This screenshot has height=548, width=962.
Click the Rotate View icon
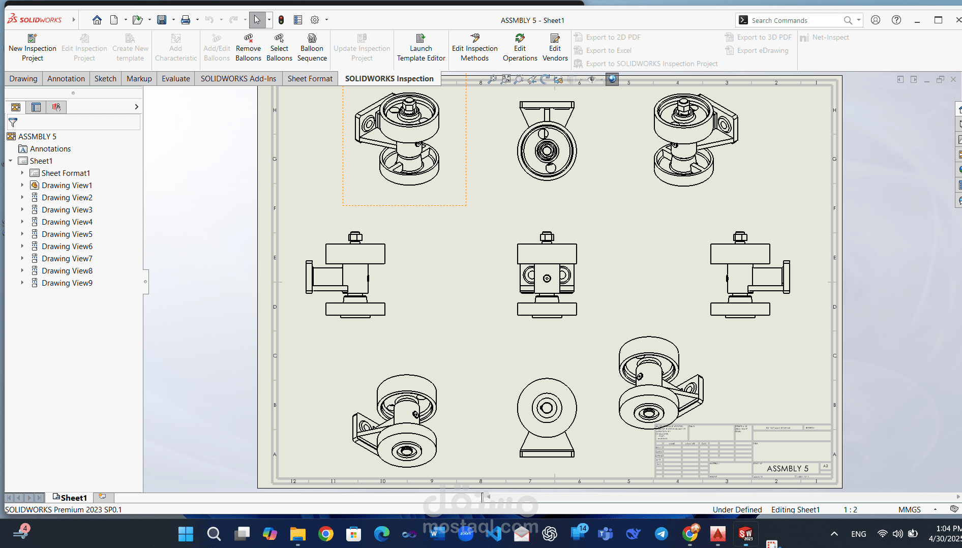pos(545,79)
